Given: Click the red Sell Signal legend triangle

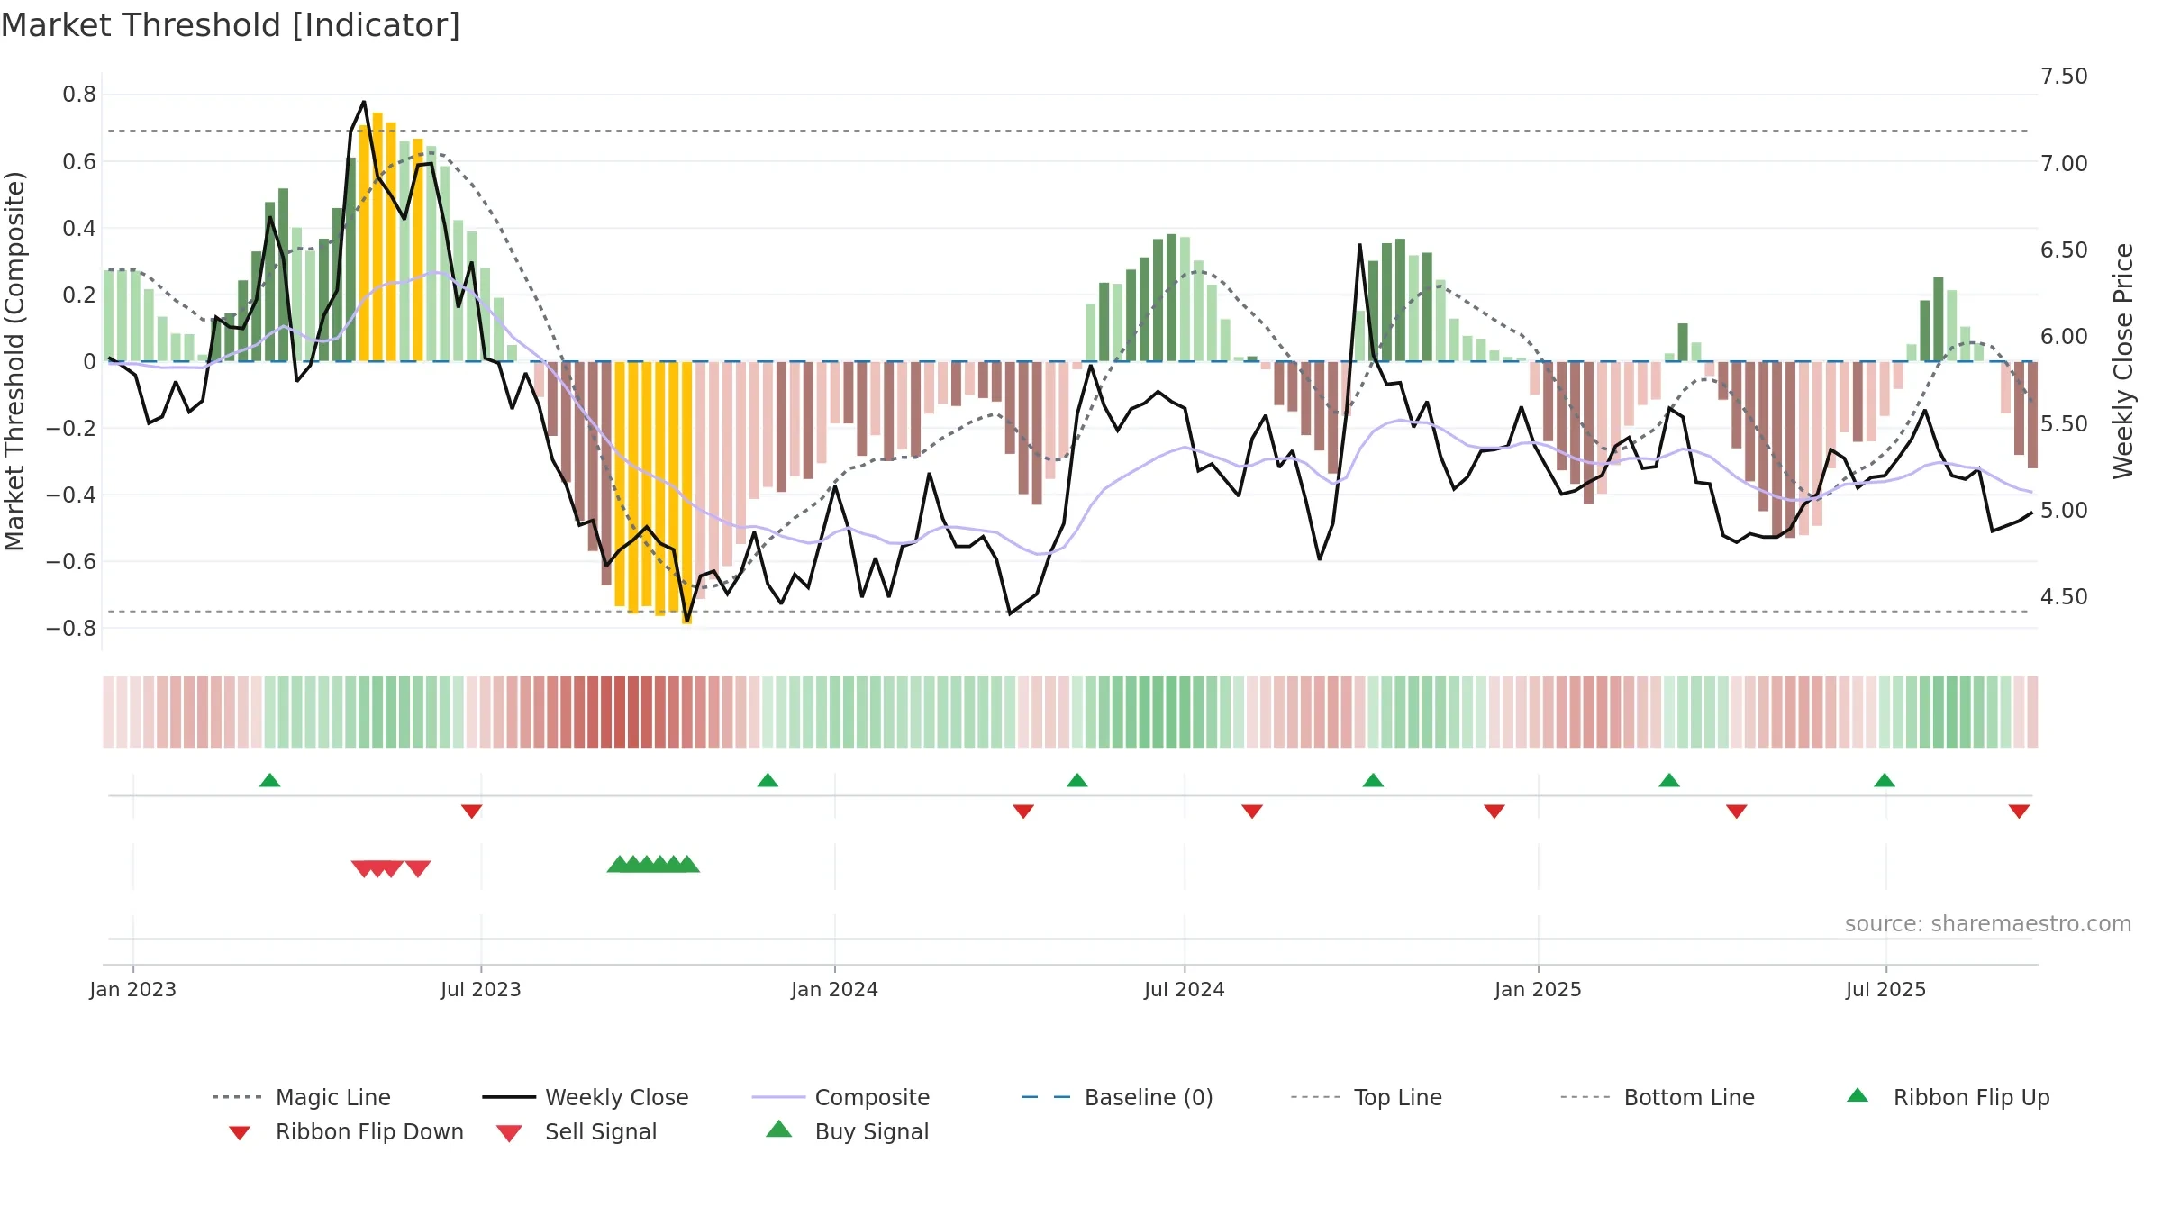Looking at the screenshot, I should point(510,1133).
